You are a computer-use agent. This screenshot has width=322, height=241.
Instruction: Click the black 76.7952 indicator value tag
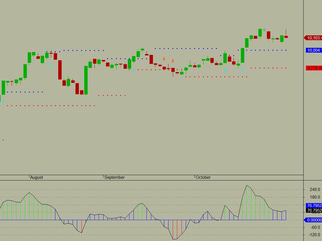coord(314,210)
